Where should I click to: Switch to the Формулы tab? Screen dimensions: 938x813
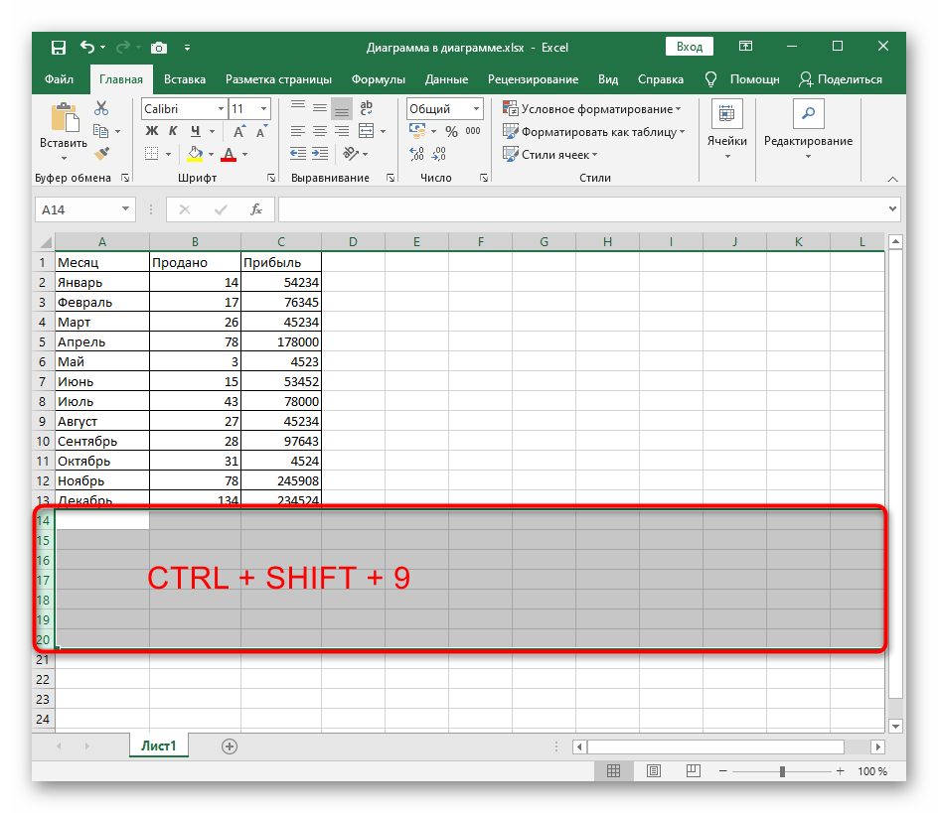[378, 79]
